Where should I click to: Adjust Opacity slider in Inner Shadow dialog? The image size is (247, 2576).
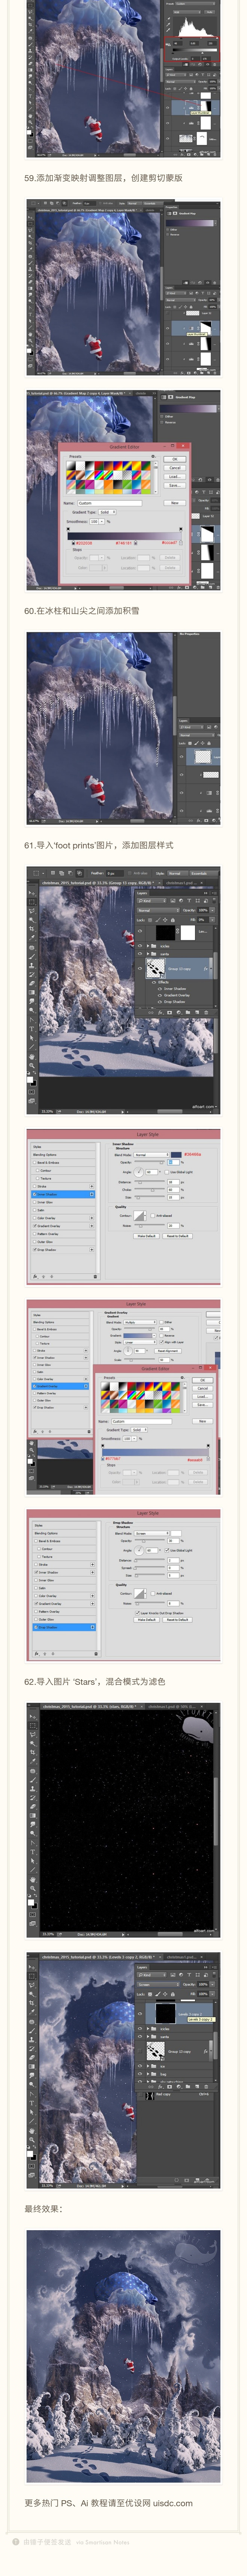coord(149,1162)
